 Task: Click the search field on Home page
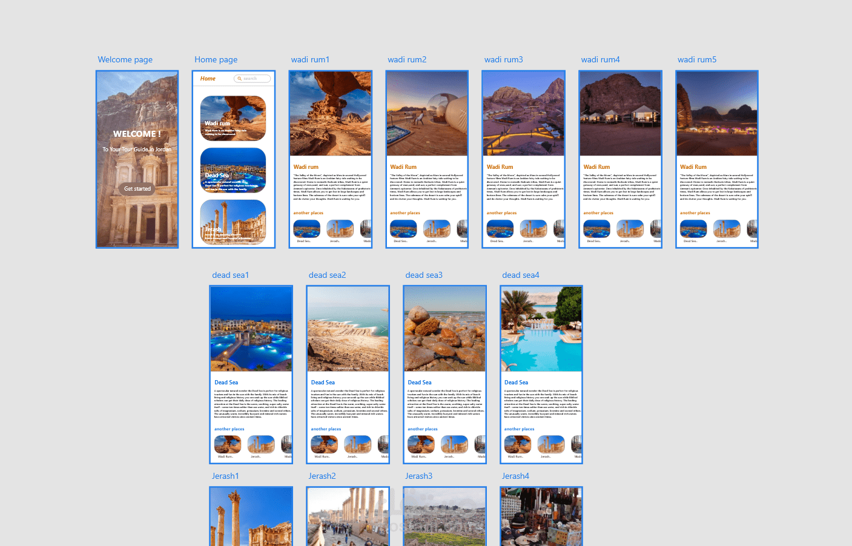tap(252, 79)
